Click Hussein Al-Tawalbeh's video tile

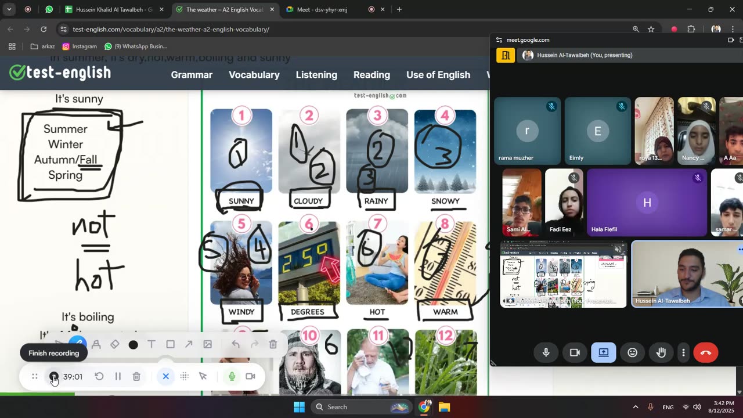(x=687, y=274)
